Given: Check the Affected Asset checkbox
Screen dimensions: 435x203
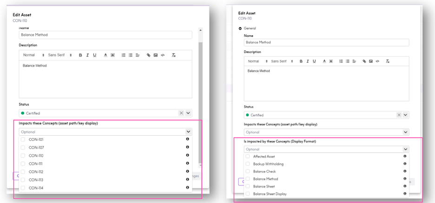Looking at the screenshot, I should click(x=248, y=156).
